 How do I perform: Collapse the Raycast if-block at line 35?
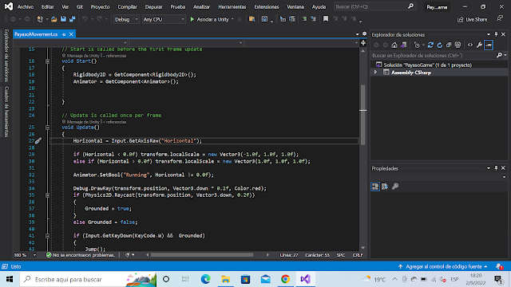48,195
